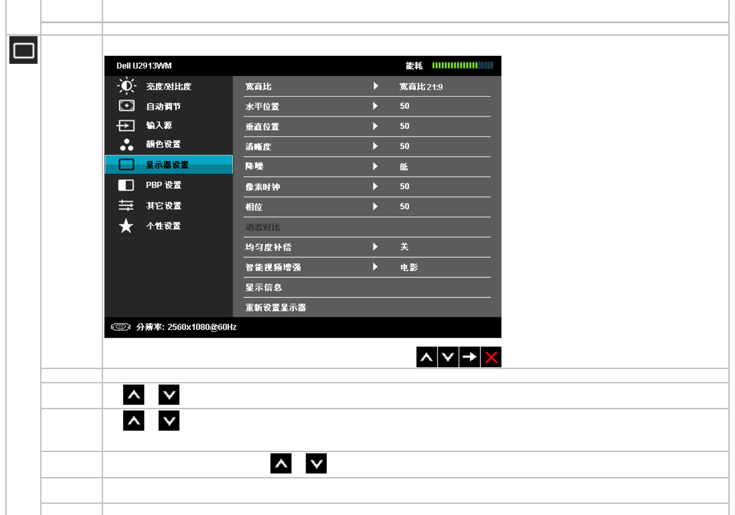Viewport: 735px width, 515px height.
Task: Open the 个性设置 menu item
Action: pyautogui.click(x=169, y=226)
